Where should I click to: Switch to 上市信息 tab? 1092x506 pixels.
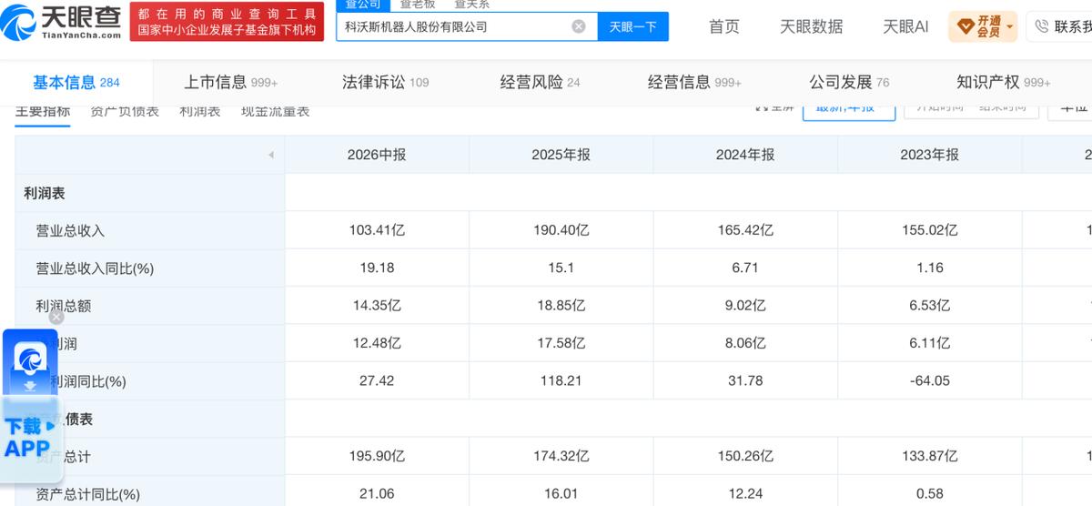231,82
